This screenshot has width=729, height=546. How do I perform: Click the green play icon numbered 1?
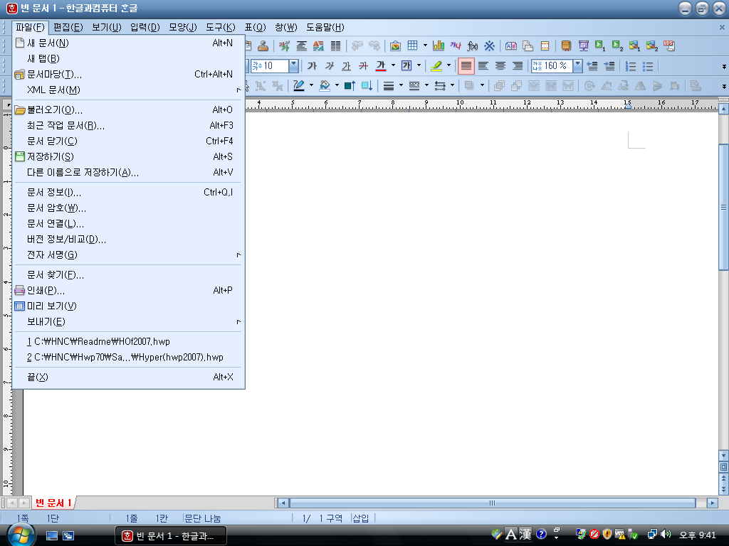coord(600,45)
